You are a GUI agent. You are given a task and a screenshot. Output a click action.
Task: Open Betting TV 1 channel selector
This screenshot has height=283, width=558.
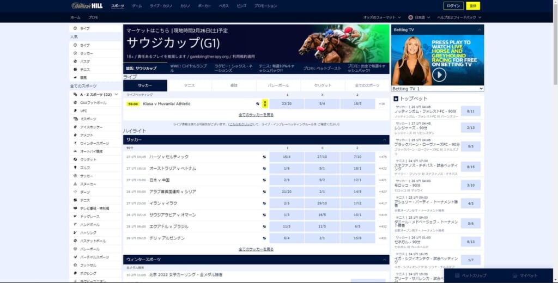[x=438, y=89]
